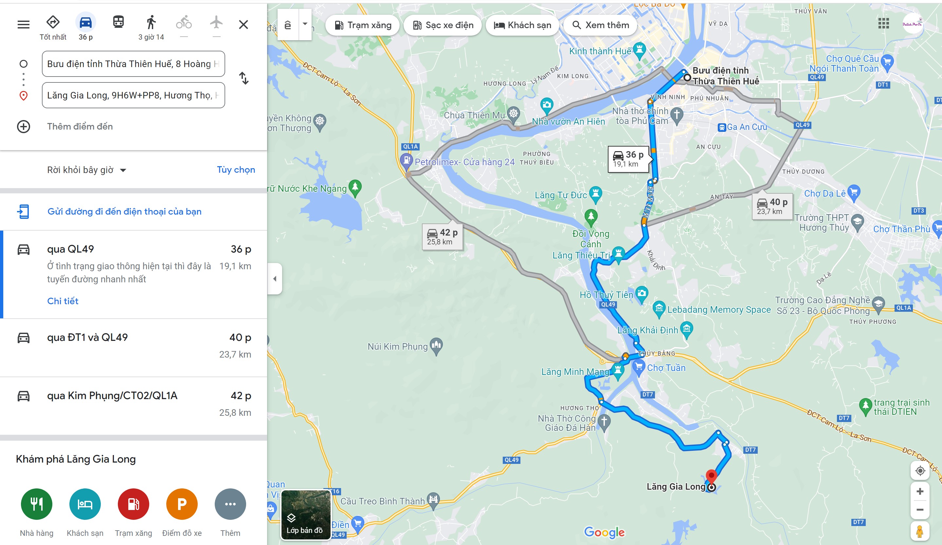
Task: Choose route qua ĐT1 và QL49
Action: 134,347
